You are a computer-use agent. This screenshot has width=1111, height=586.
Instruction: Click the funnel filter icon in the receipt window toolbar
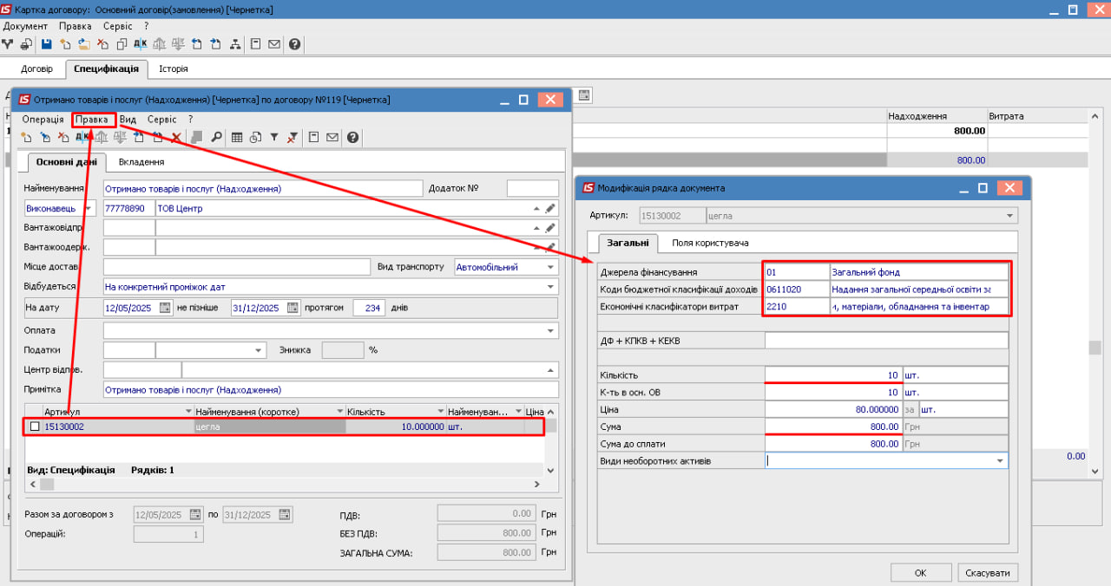(273, 137)
